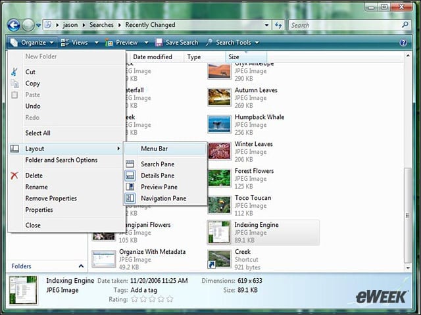Choose Delete from the Organize menu
Viewport: 421px width, 315px height.
pyautogui.click(x=67, y=176)
